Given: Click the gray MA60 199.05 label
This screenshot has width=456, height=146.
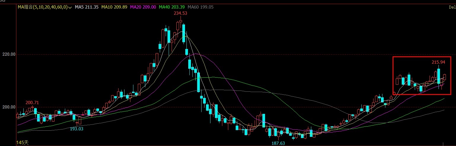Looking at the screenshot, I should point(201,7).
